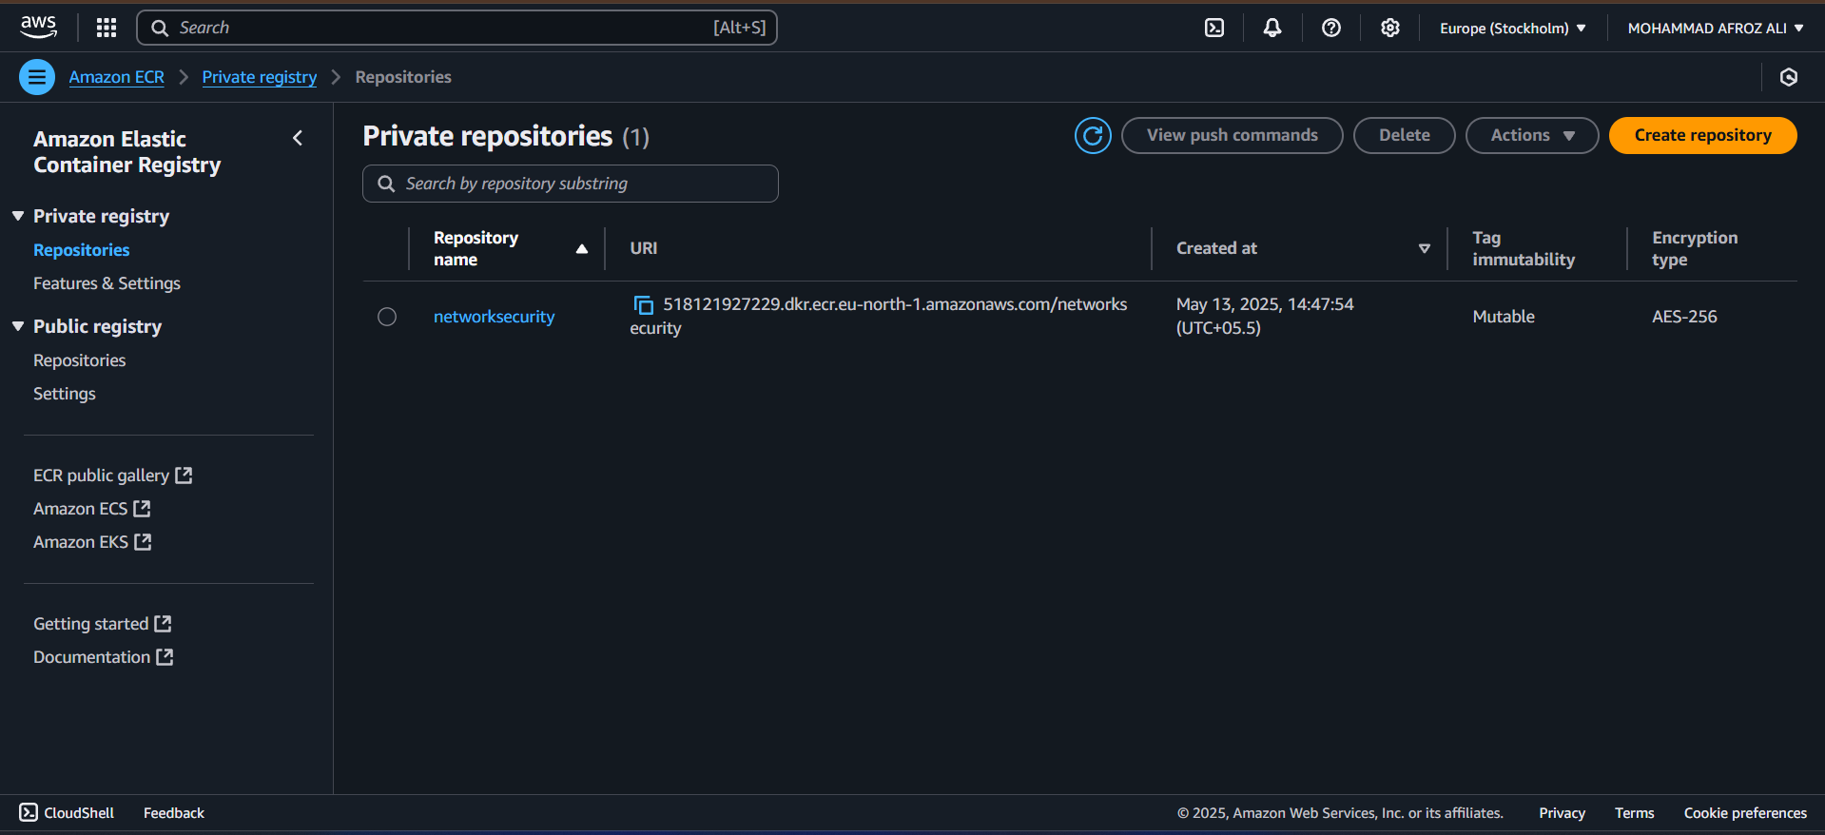1825x835 pixels.
Task: Open the settings gear icon
Action: tap(1389, 28)
